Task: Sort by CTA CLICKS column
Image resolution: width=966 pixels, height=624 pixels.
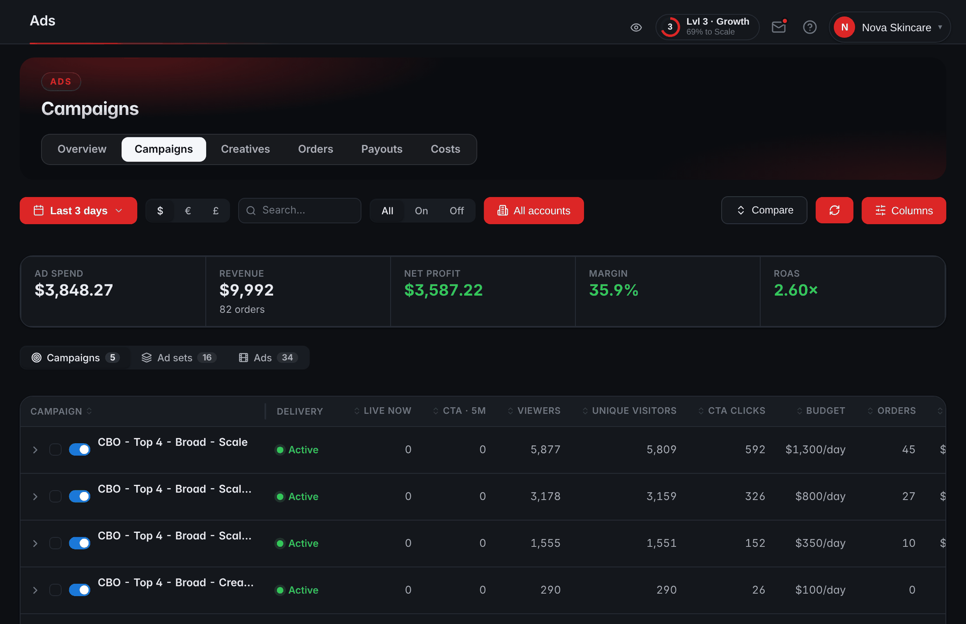Action: coord(731,411)
